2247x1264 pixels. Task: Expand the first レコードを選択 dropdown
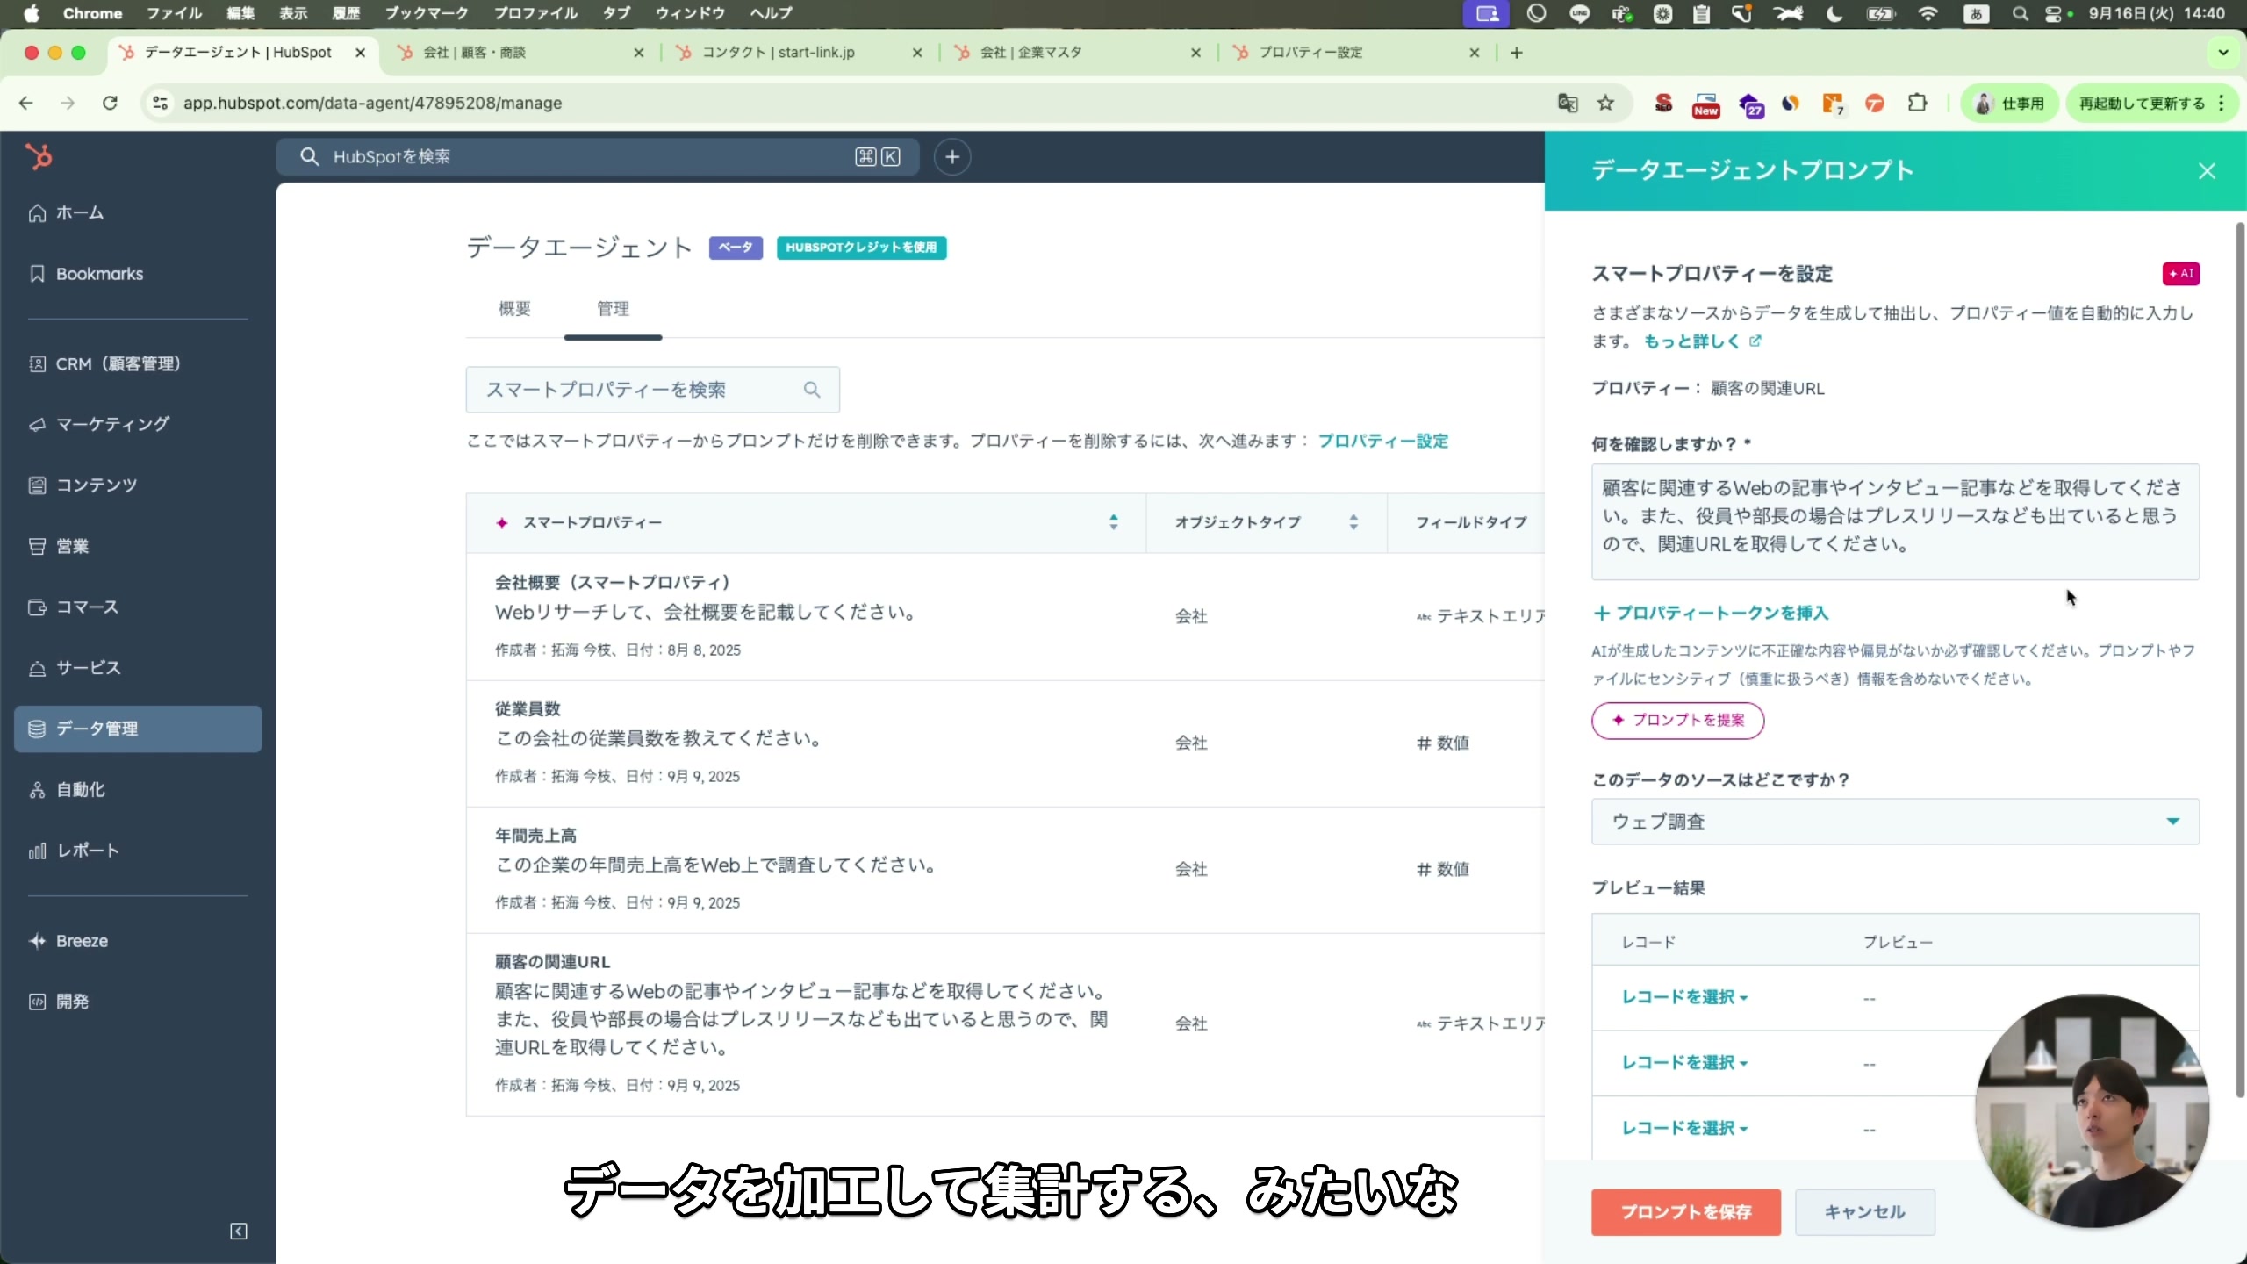point(1683,997)
